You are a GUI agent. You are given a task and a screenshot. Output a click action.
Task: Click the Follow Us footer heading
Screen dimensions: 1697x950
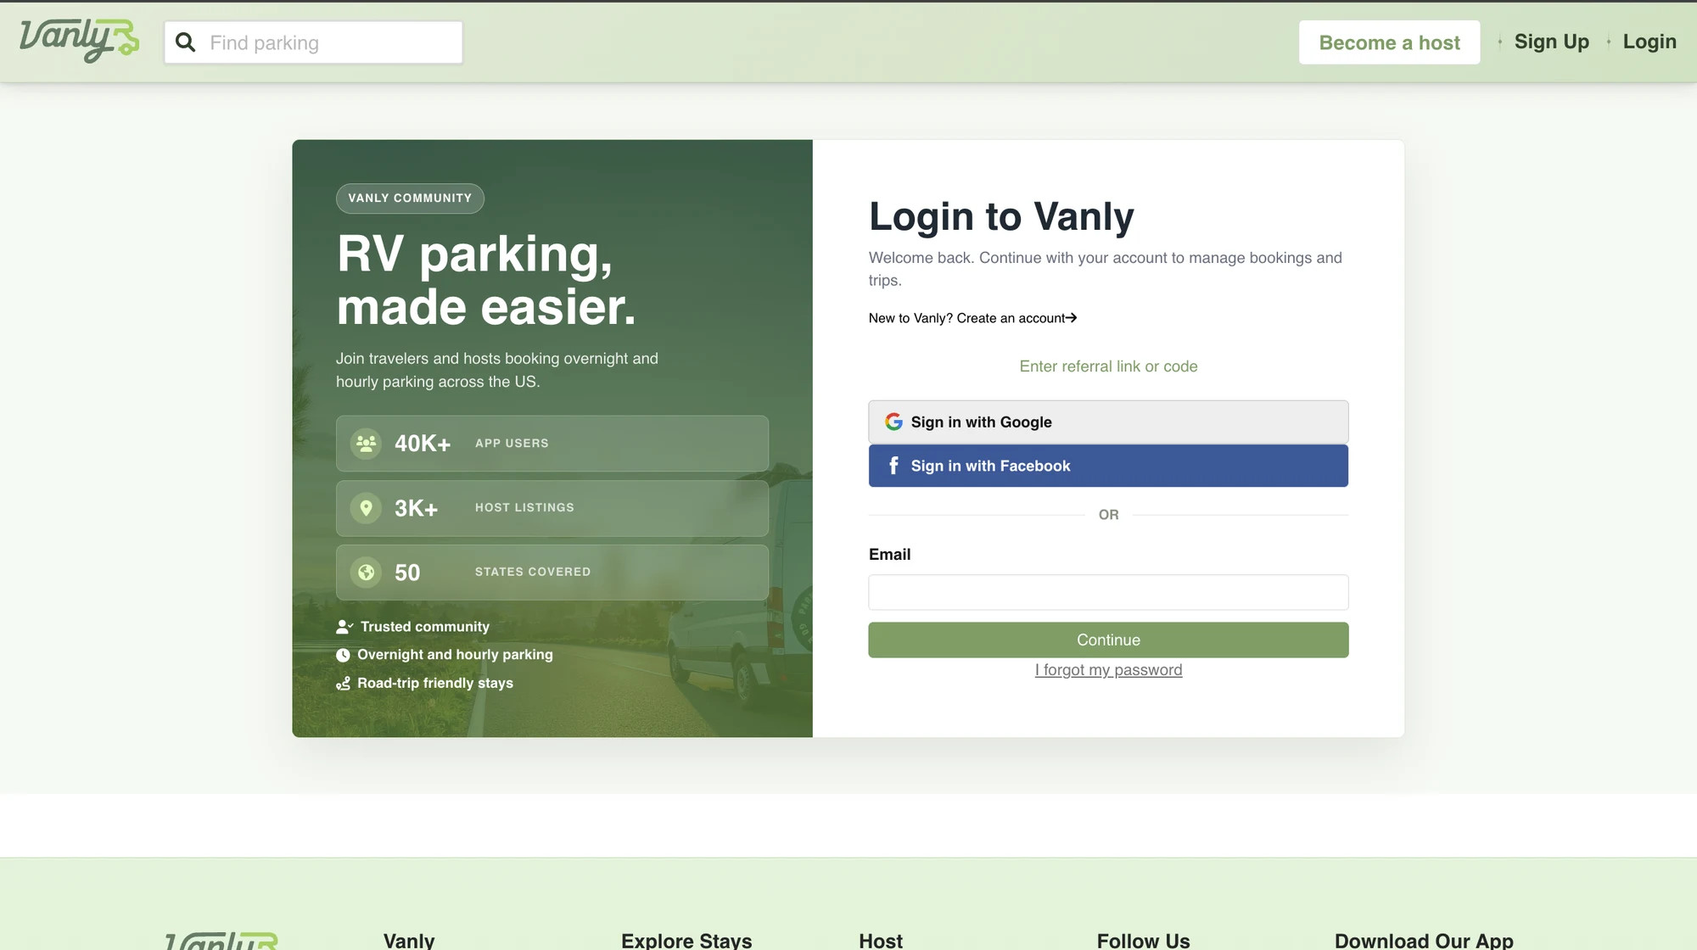1143,941
